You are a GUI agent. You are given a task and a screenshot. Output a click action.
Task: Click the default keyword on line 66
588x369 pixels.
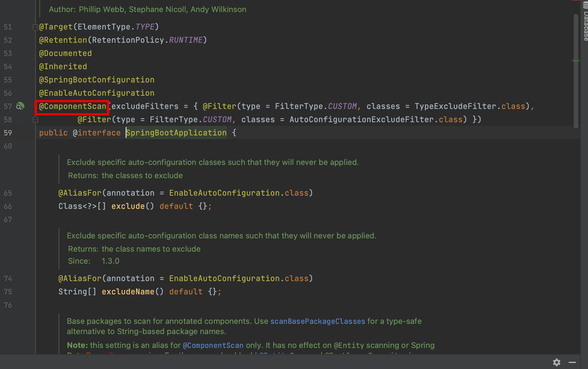(x=176, y=206)
